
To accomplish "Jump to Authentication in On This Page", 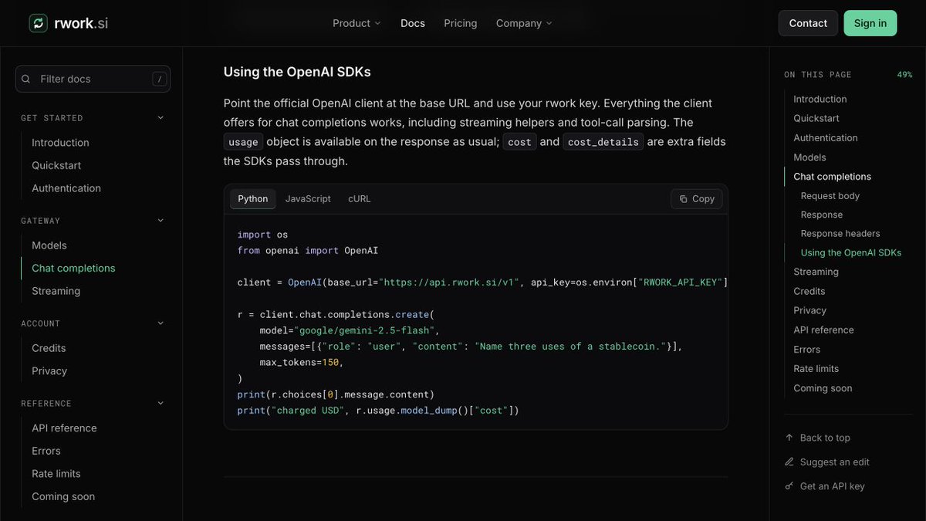I will point(826,137).
